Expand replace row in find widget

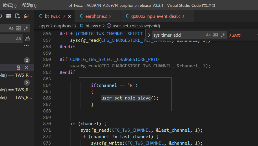[x=149, y=35]
